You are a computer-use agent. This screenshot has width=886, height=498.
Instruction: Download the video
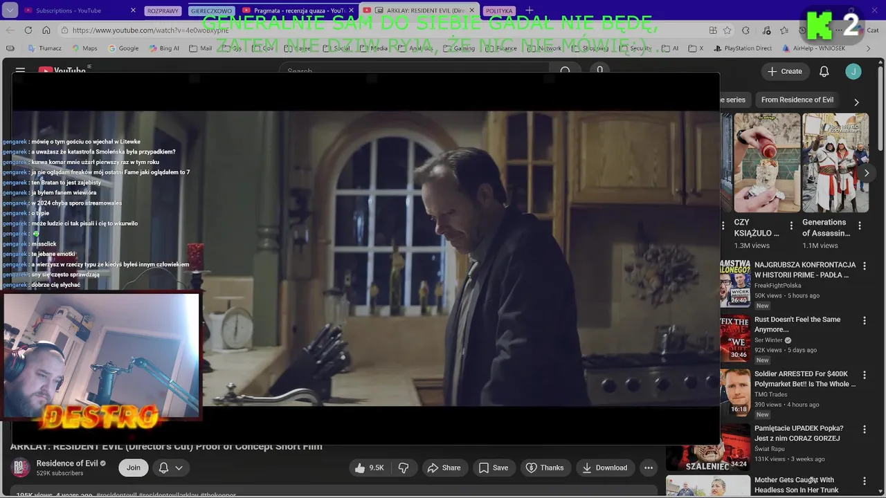[604, 468]
